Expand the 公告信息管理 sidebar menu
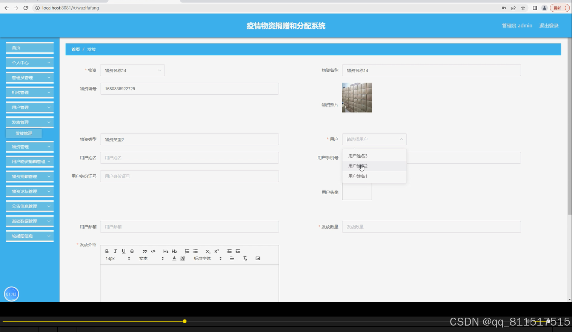Viewport: 572px width, 332px height. point(30,206)
